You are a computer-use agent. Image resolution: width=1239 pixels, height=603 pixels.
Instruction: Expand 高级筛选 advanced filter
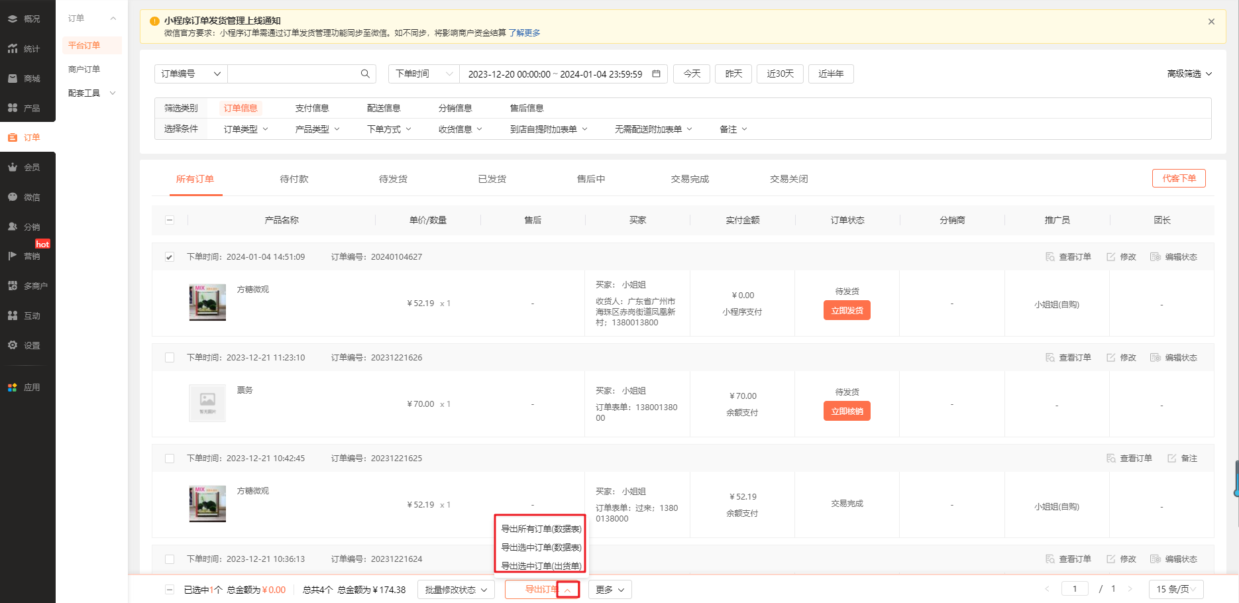[x=1189, y=74]
